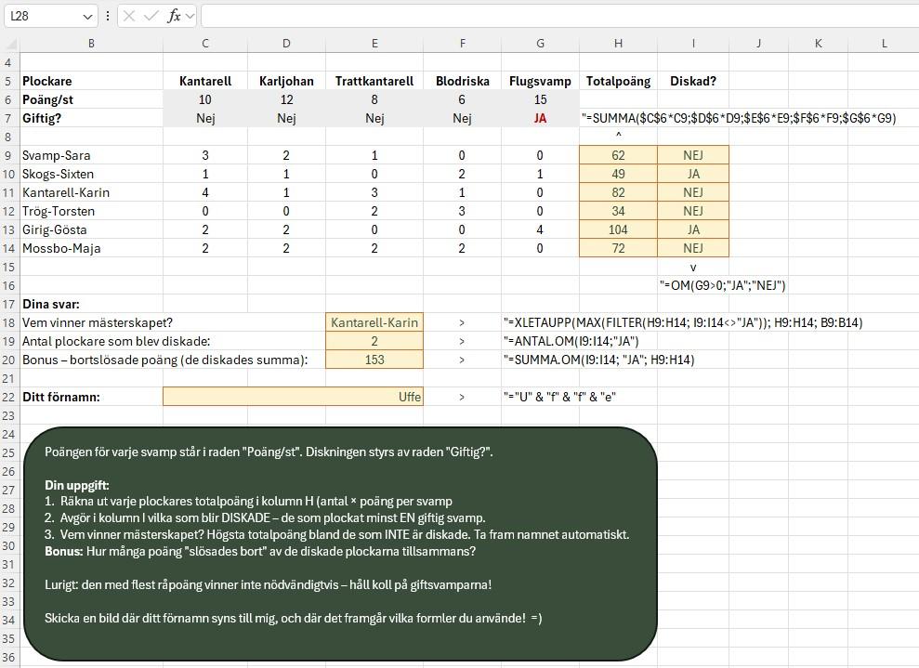The height and width of the screenshot is (668, 919).
Task: Select the red "JA" cell in Giftig row
Action: 541,118
